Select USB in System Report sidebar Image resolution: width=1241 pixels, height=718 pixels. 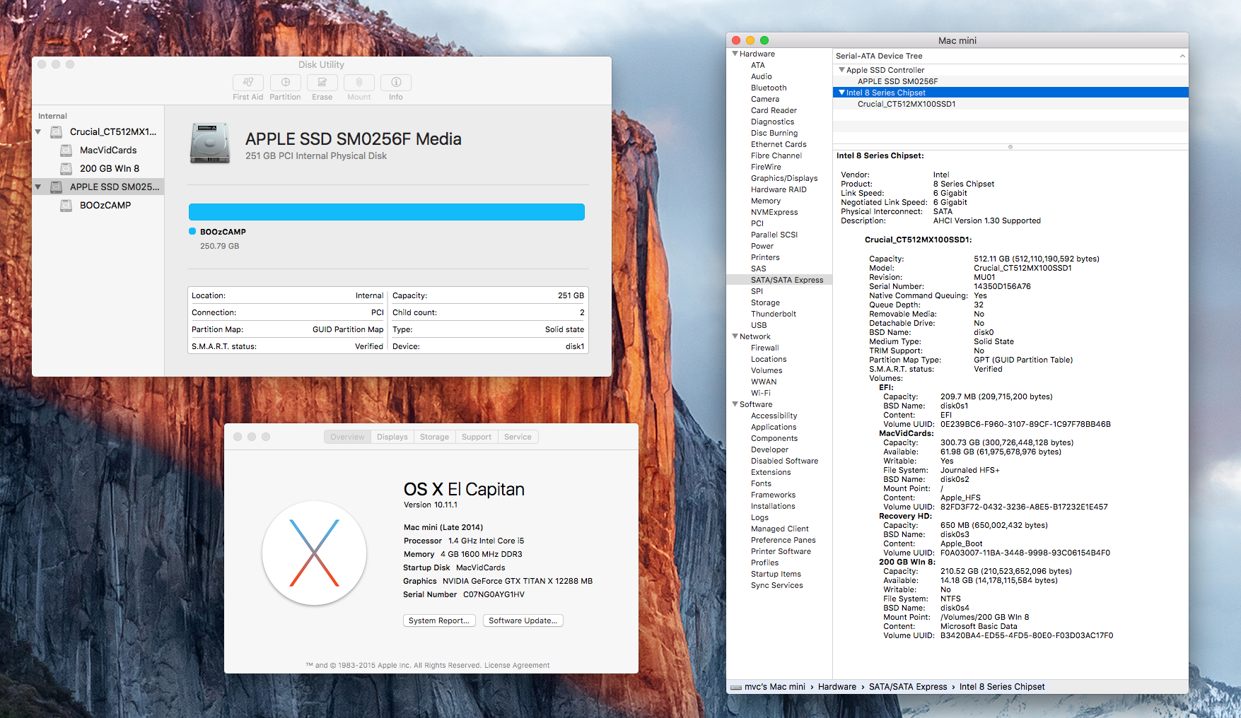coord(759,325)
